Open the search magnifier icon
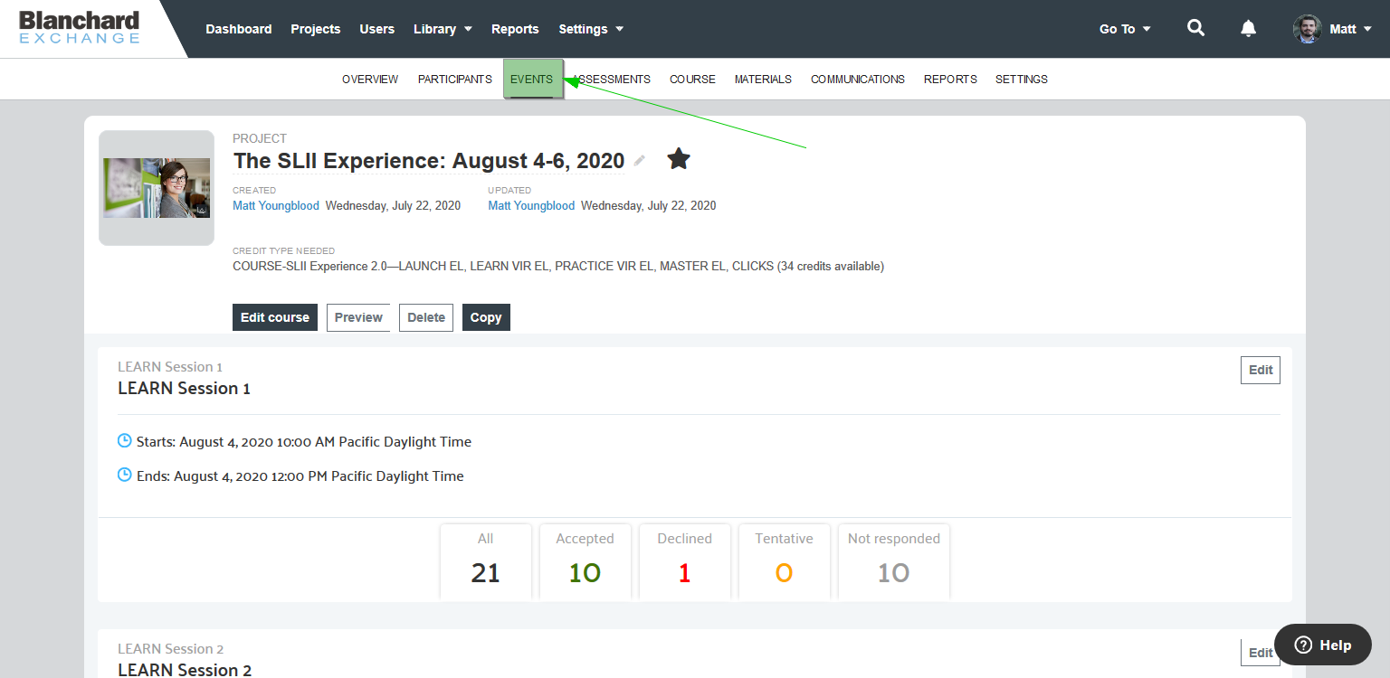Screen dimensions: 1390x678 1195,28
